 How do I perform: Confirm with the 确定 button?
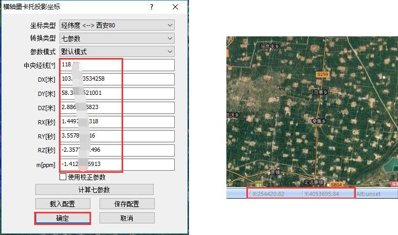[62, 218]
